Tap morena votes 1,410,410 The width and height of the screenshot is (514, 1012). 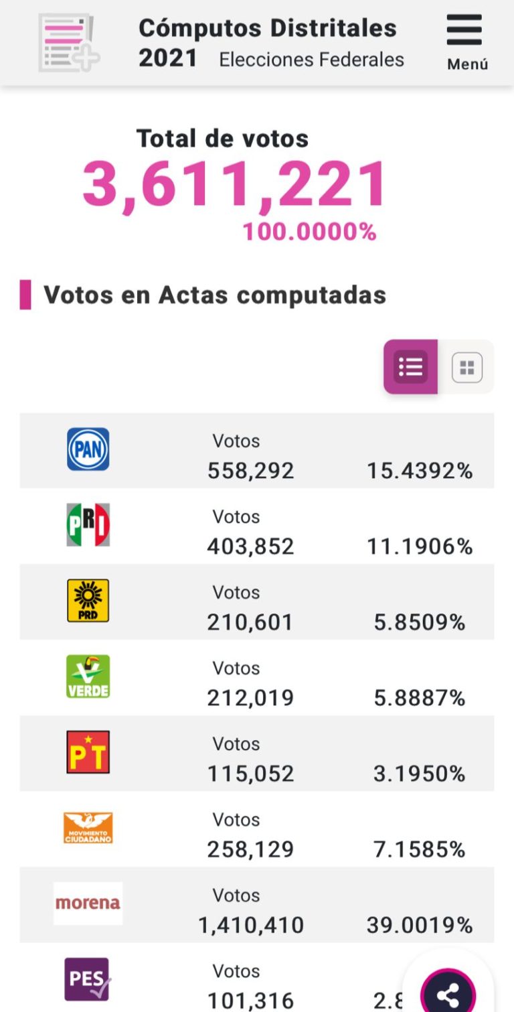(251, 925)
